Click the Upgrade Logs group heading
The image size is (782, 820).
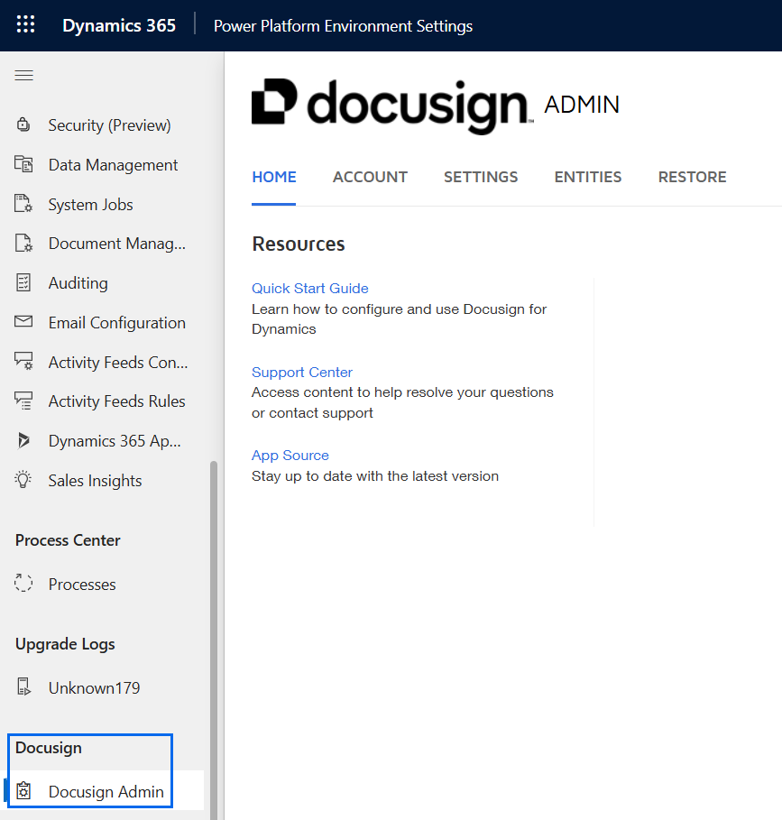coord(65,644)
